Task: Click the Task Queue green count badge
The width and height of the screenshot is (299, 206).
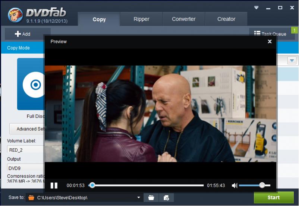Action: 295,30
